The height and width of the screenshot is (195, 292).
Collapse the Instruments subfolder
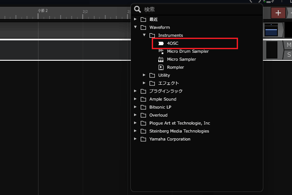(144, 35)
